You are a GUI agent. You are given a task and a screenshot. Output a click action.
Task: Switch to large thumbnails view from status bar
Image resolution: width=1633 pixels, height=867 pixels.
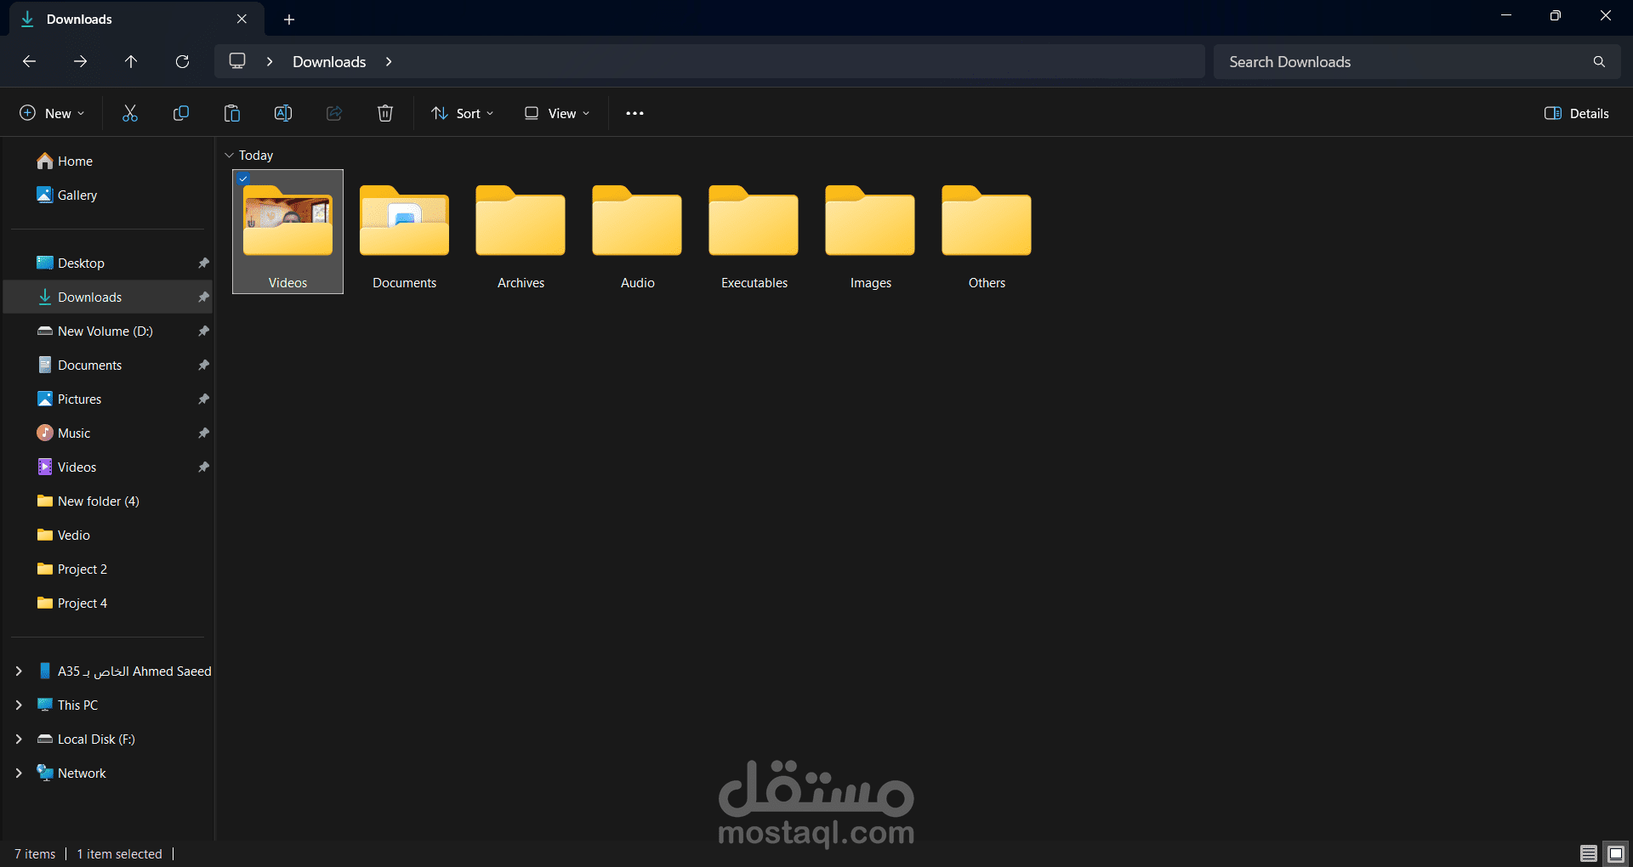click(1613, 853)
